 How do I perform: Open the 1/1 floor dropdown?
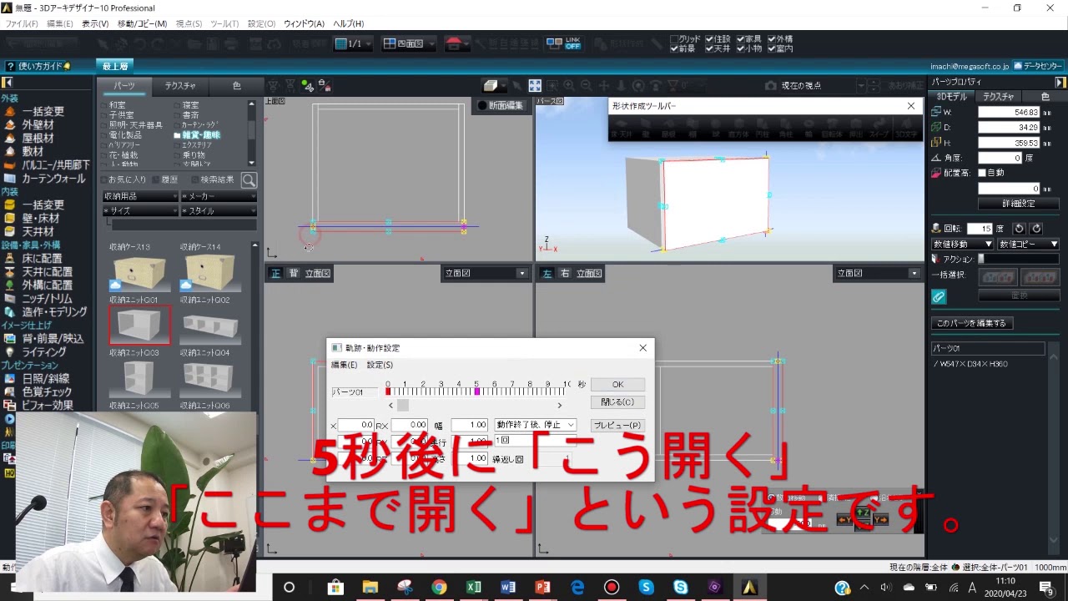(354, 43)
